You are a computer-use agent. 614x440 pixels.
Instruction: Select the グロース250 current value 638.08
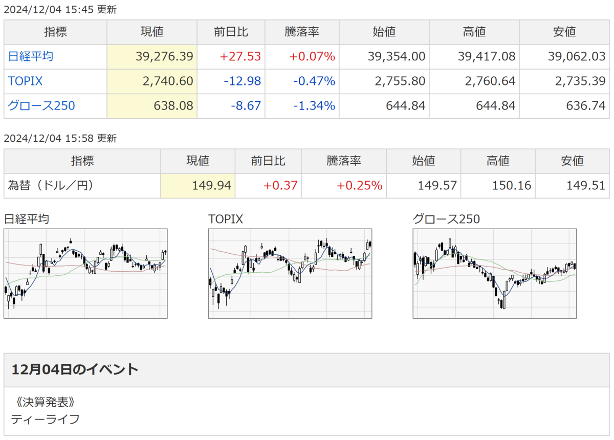tap(173, 106)
